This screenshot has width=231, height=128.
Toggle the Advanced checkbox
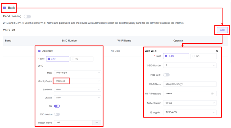pos(39,51)
